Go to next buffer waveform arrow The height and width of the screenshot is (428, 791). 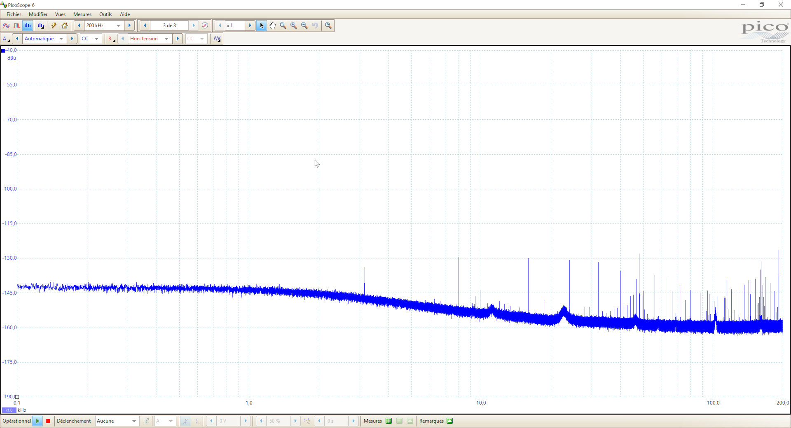pos(194,26)
